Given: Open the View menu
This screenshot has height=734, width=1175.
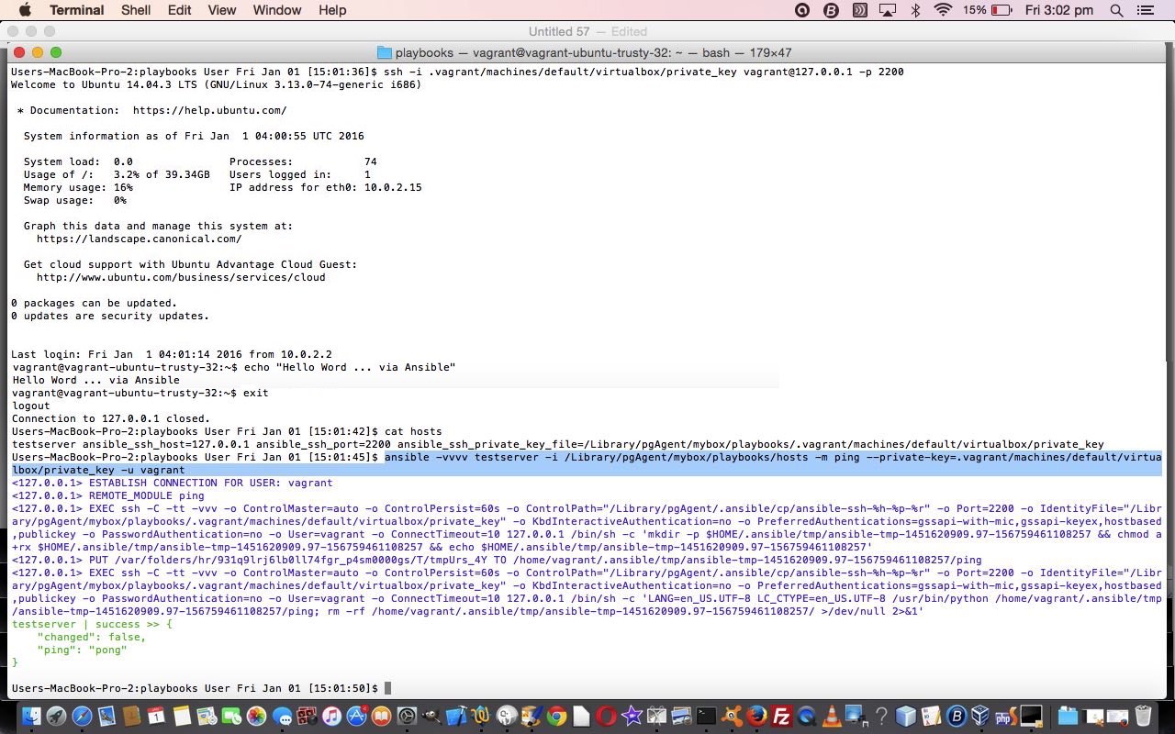Looking at the screenshot, I should click(221, 10).
